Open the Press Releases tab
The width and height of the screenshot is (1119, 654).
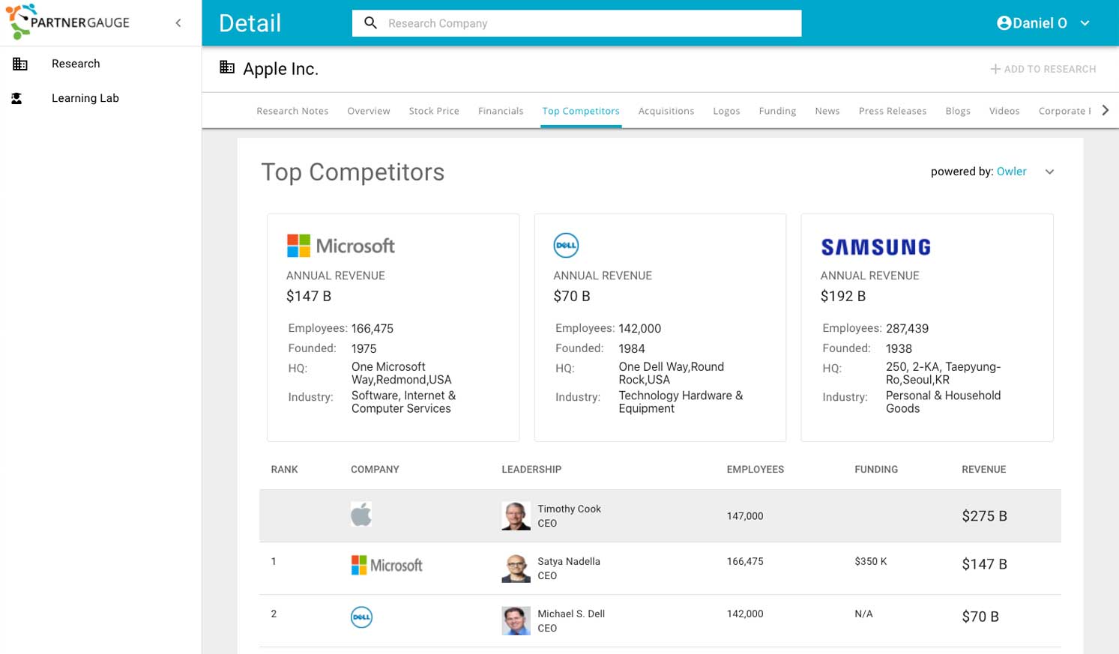tap(893, 111)
